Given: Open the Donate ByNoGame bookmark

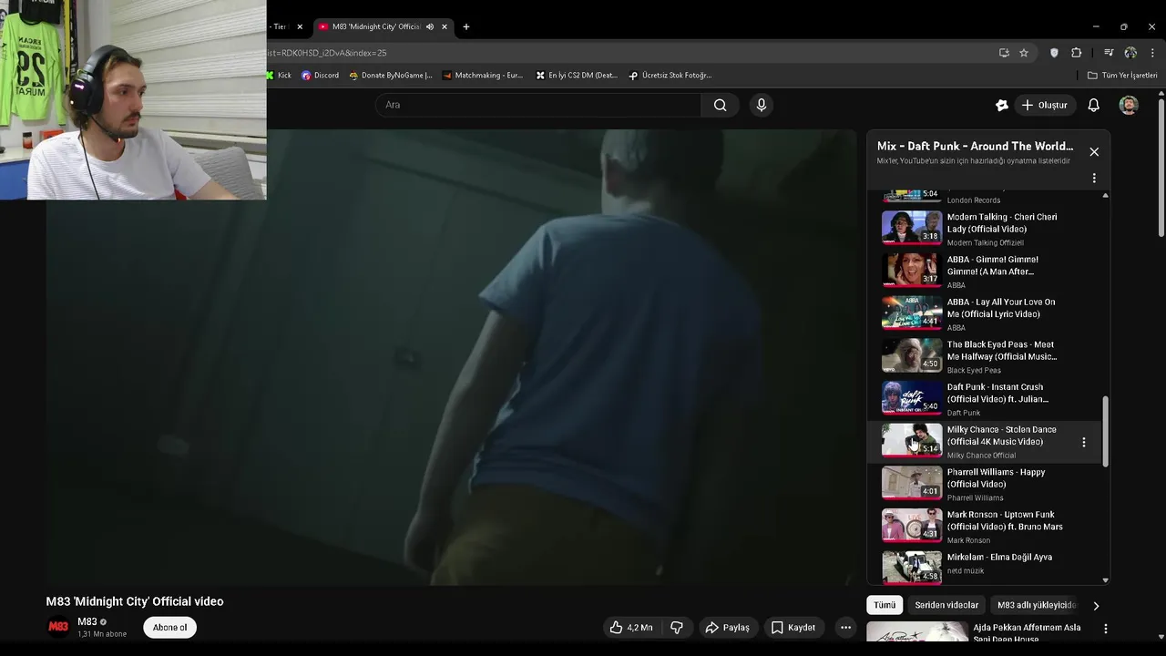Looking at the screenshot, I should click(x=391, y=76).
